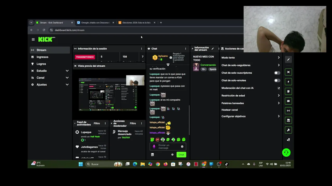
Task: Switch to the Elecciones 2026 browser tab
Action: [137, 23]
